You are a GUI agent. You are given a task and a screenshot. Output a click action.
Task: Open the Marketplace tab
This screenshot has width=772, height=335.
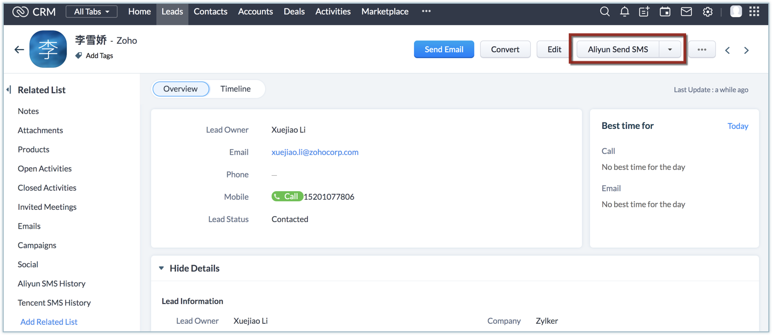(x=385, y=12)
